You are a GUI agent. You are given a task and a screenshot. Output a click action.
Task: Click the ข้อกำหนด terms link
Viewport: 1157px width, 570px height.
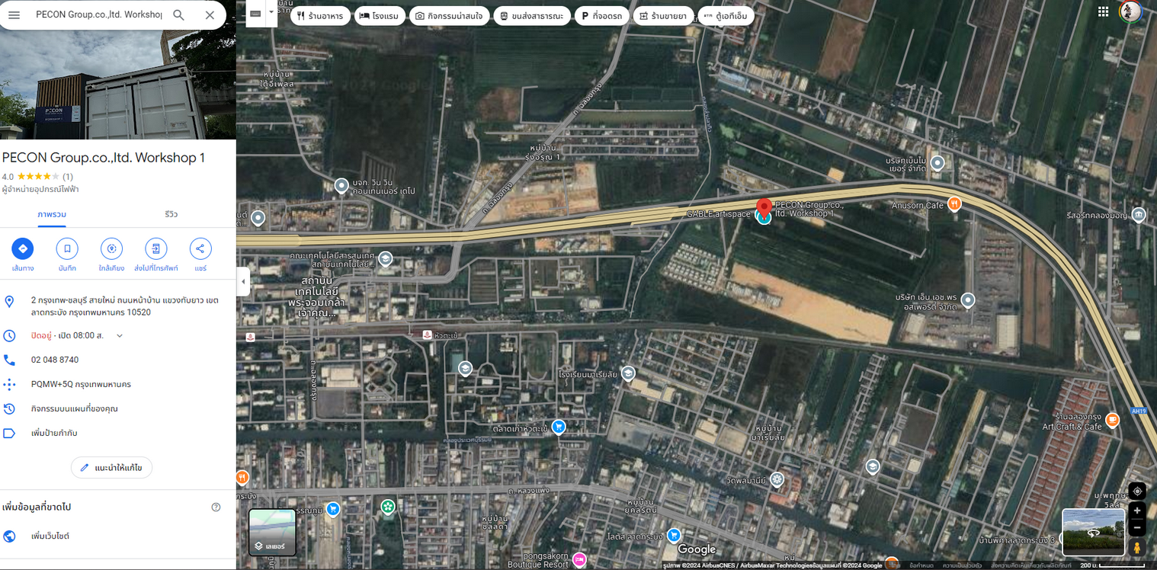pos(922,565)
